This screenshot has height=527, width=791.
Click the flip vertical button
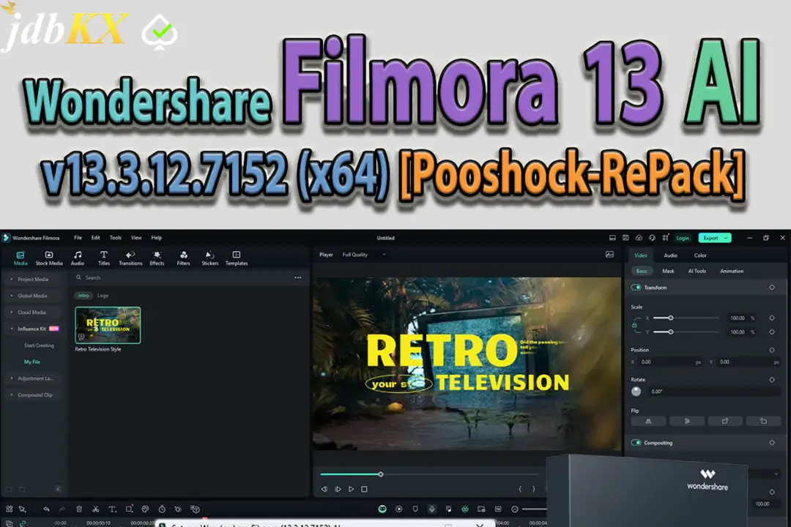[686, 421]
